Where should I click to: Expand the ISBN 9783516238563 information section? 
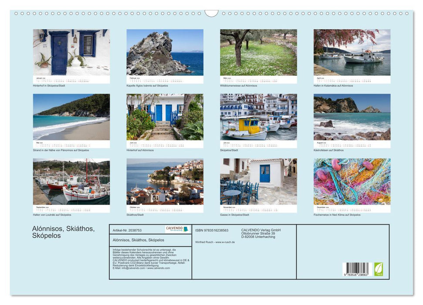tap(211, 230)
